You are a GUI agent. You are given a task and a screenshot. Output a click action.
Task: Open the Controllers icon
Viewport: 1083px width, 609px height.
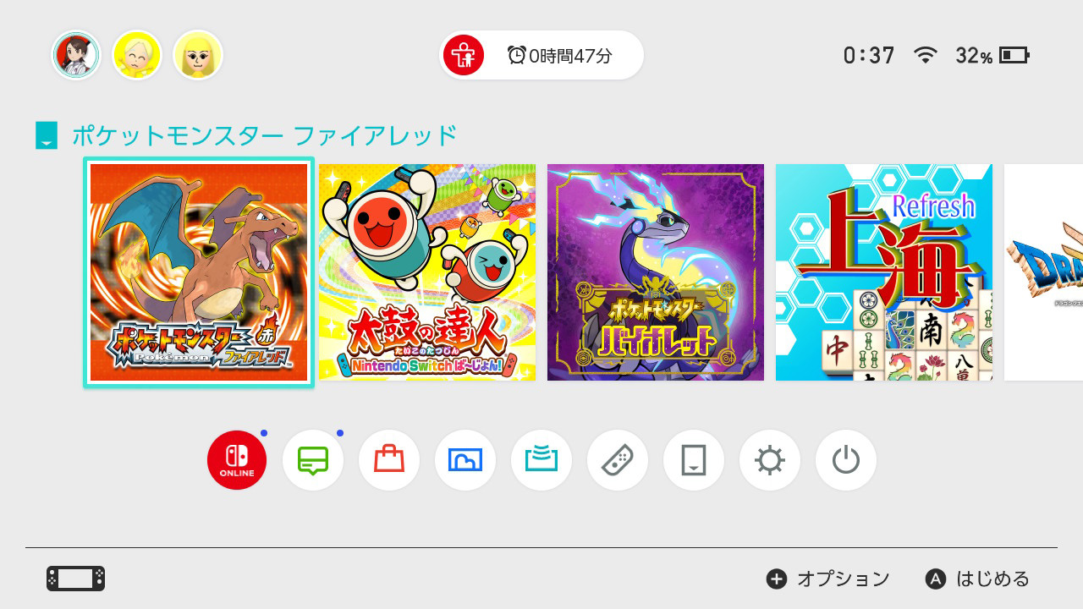pos(618,460)
